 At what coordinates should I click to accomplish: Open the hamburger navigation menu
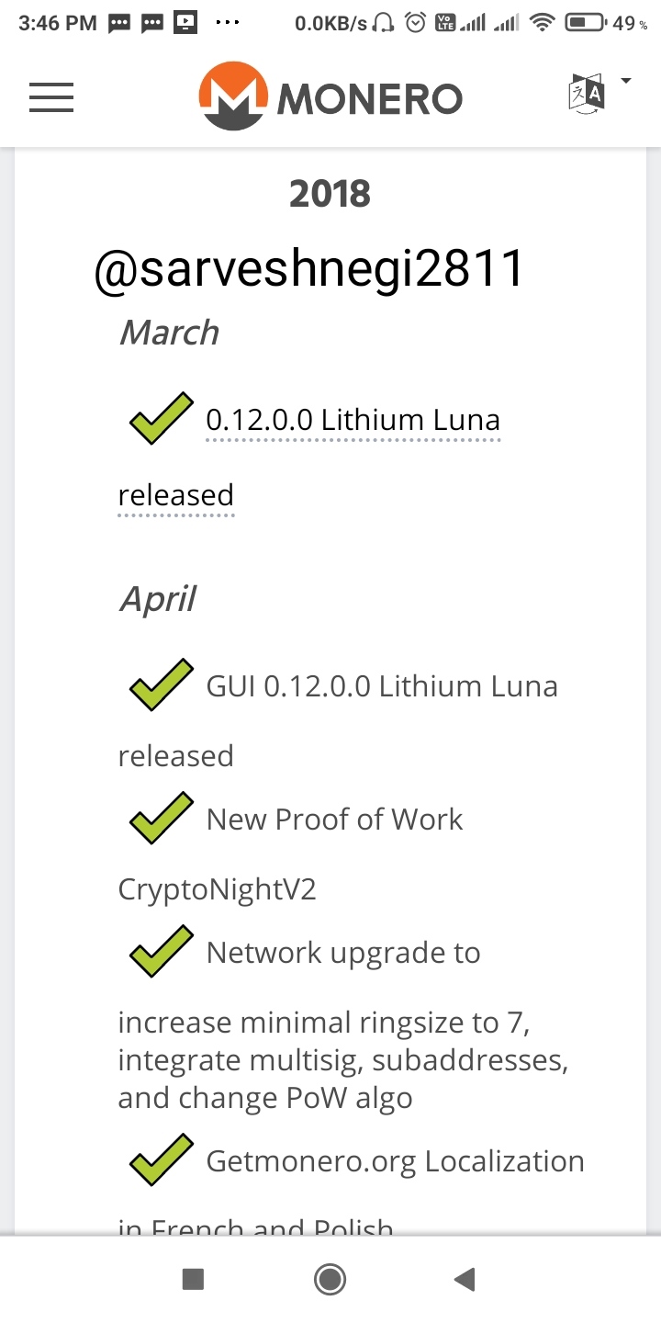pos(51,96)
